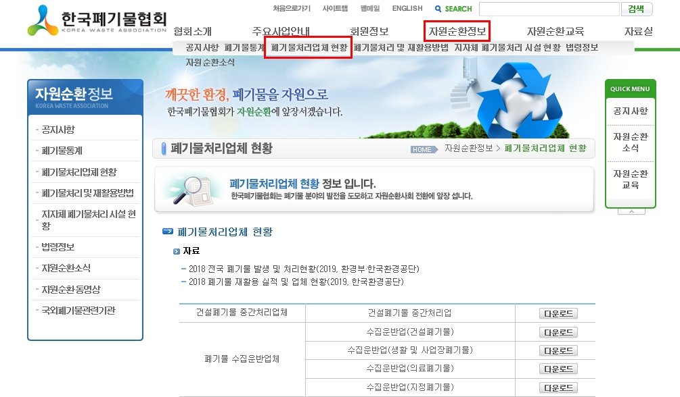The height and width of the screenshot is (397, 680).
Task: Switch site language via ENGLISH link
Action: [407, 9]
